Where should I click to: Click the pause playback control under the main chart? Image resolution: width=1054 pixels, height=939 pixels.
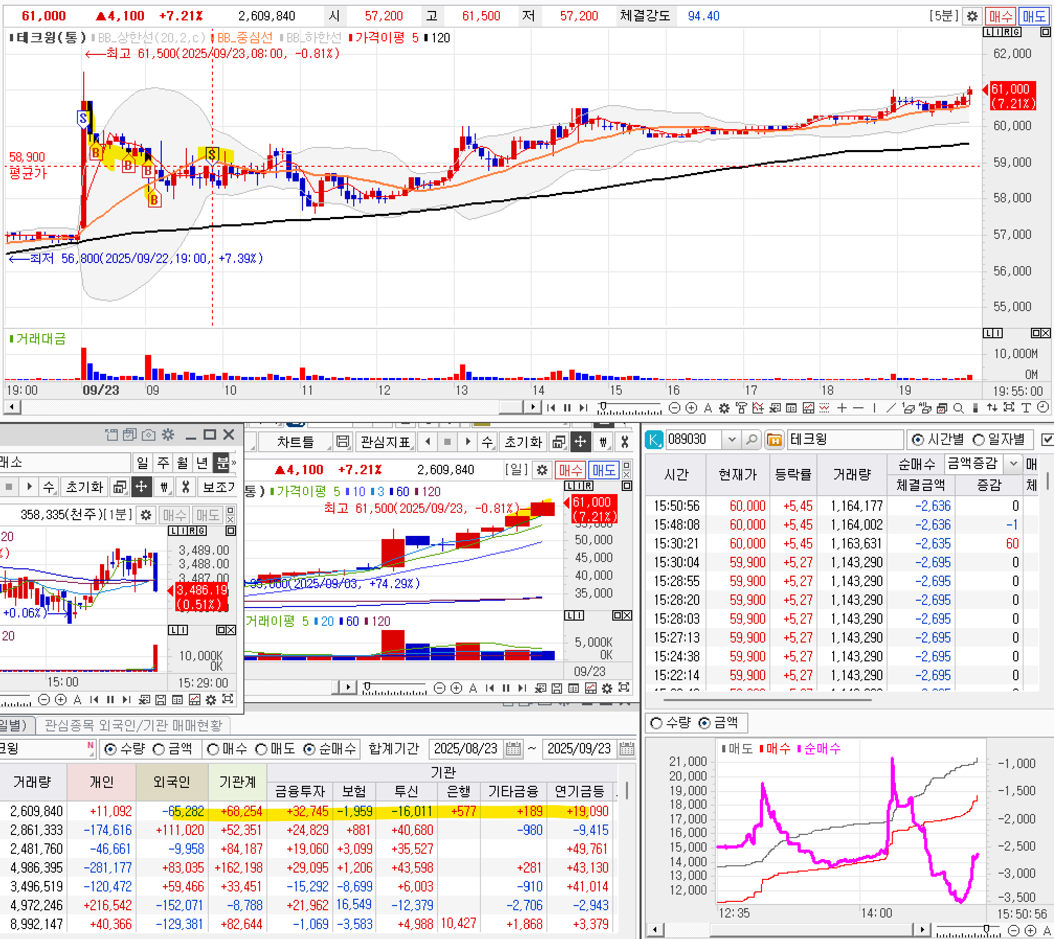coord(567,408)
